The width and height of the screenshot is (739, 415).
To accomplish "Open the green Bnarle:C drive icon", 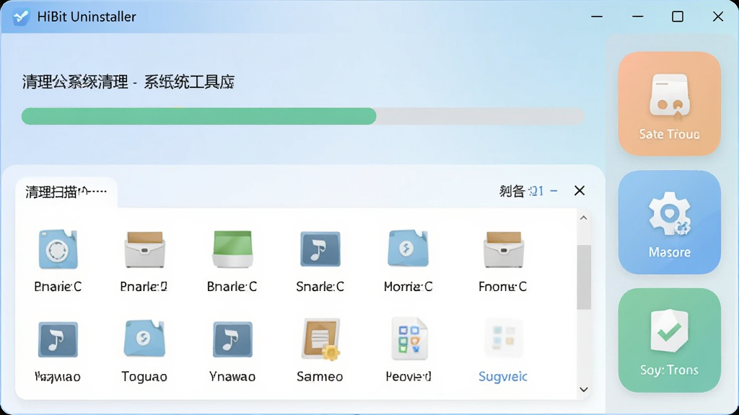I will pyautogui.click(x=232, y=249).
